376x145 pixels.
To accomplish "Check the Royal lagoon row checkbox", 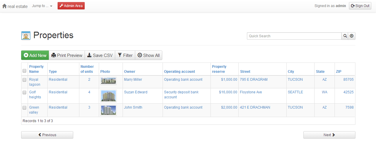I will pos(24,80).
